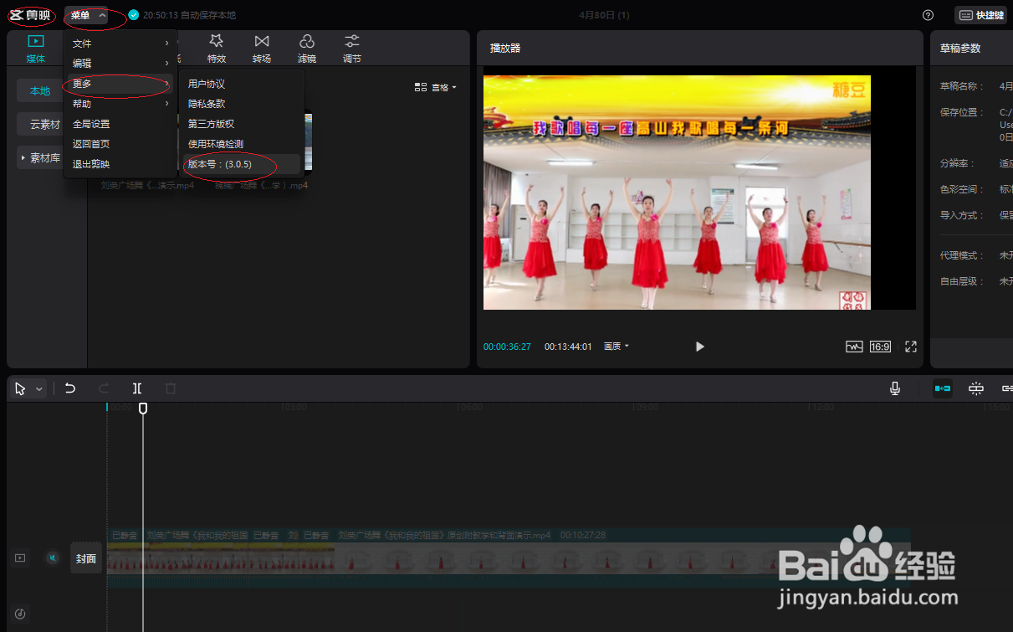Click 版本号 (3.0.5) entry

click(241, 164)
